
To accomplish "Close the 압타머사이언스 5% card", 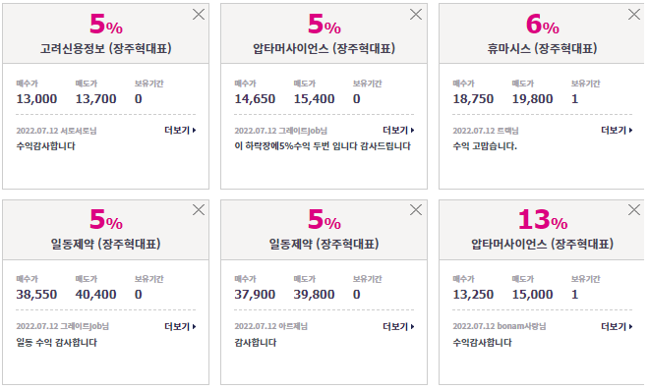I will click(416, 15).
